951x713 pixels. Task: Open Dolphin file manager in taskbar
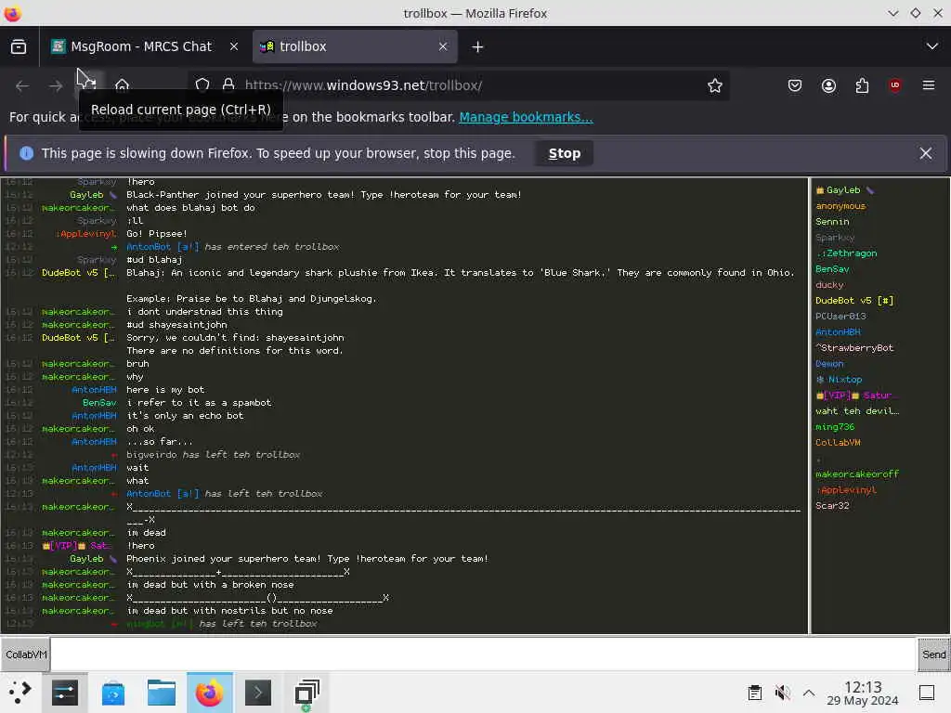(x=162, y=693)
